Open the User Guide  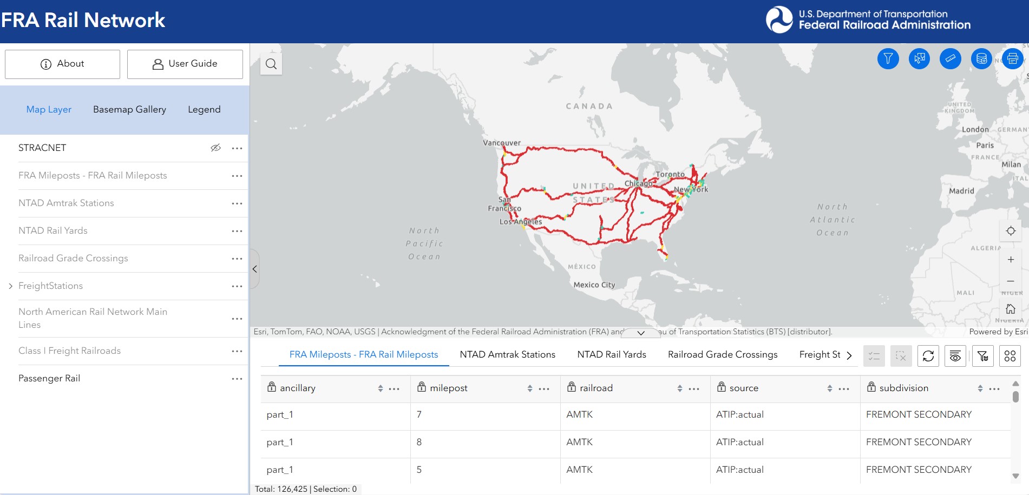coord(185,64)
